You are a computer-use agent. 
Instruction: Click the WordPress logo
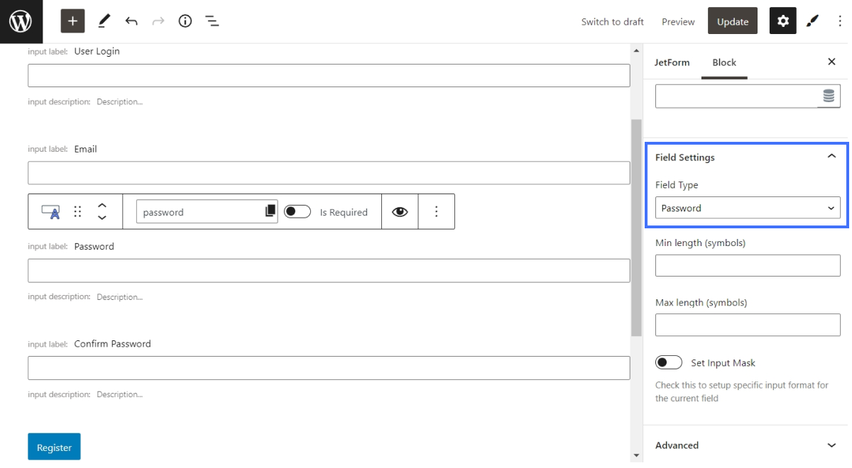pos(21,21)
